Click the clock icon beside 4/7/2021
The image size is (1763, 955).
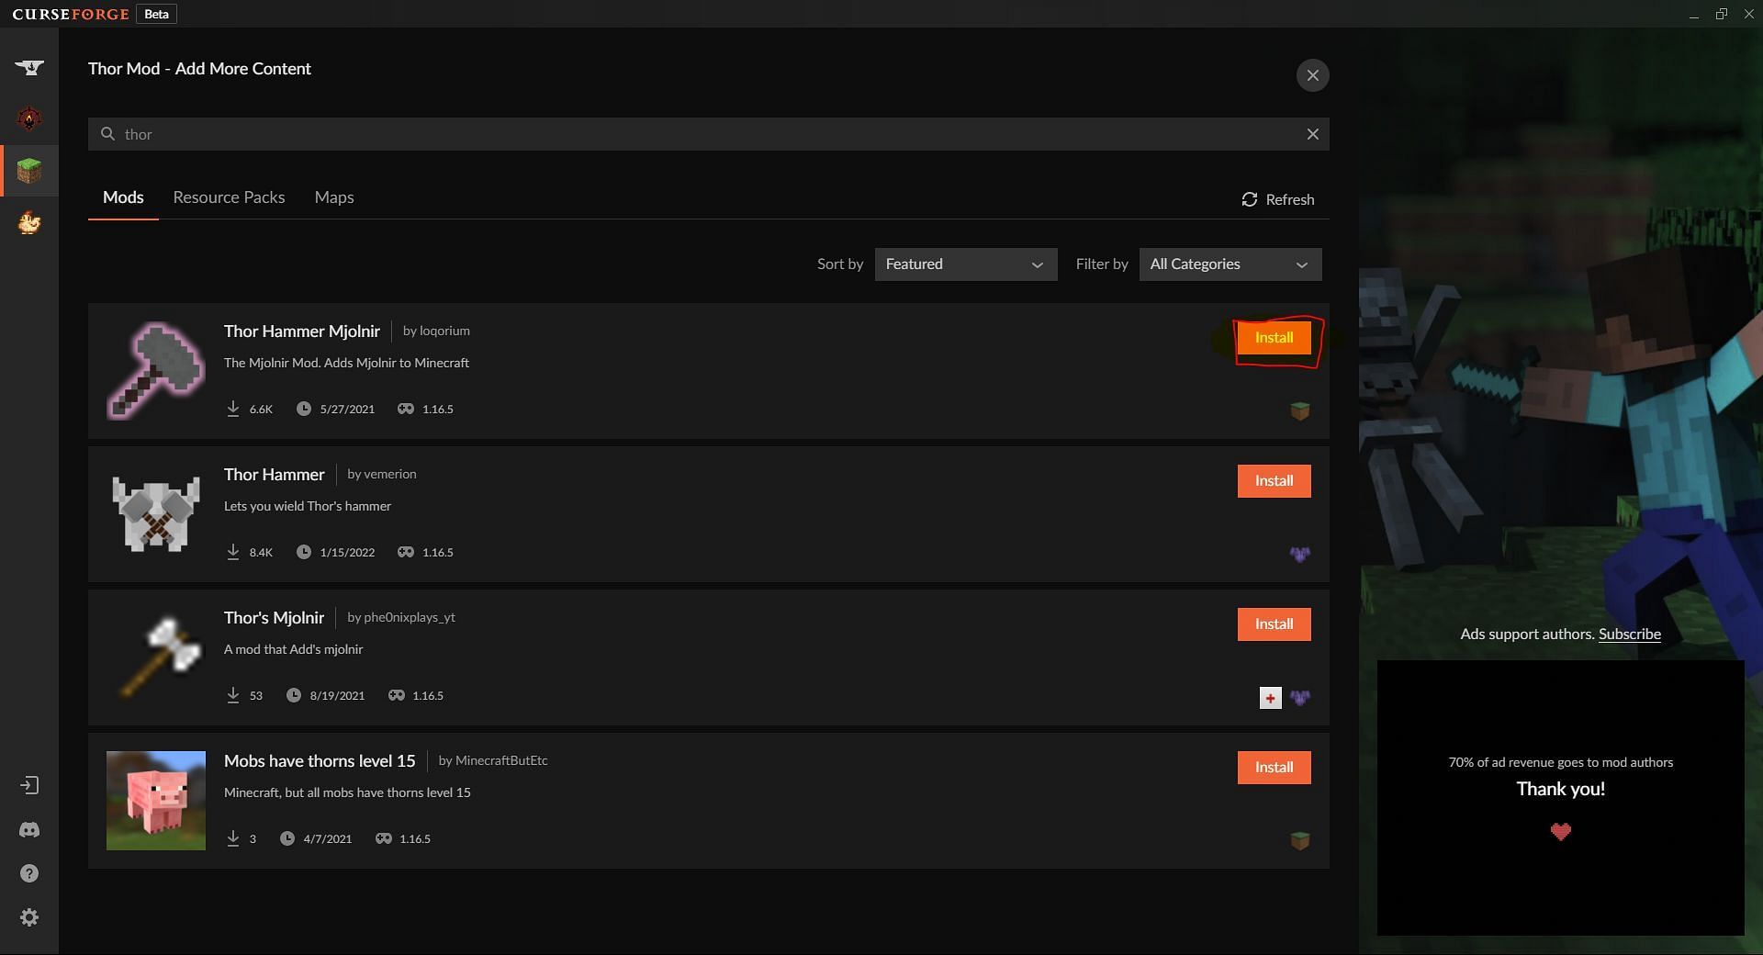[x=287, y=838]
